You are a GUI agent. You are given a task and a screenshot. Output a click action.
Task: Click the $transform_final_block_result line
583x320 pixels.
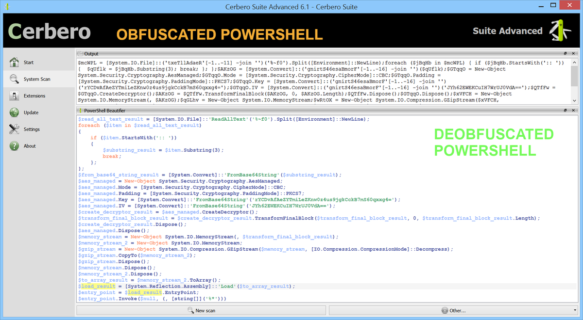coord(309,218)
